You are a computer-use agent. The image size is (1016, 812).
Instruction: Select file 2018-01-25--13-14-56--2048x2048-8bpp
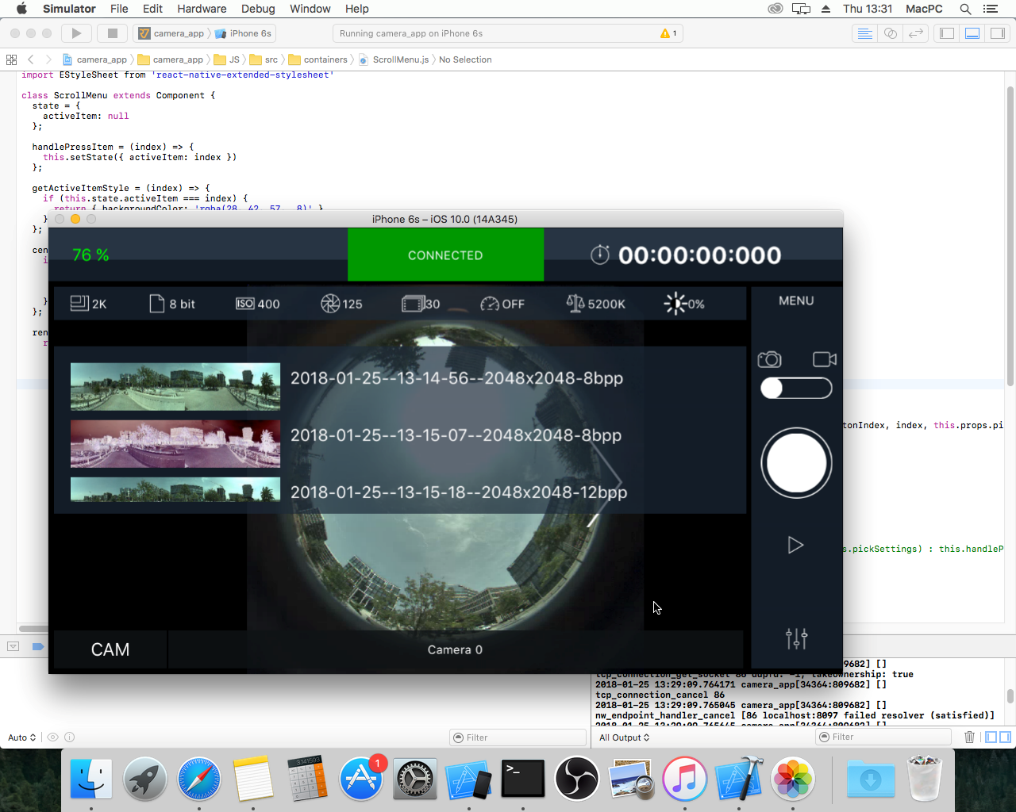coord(456,378)
